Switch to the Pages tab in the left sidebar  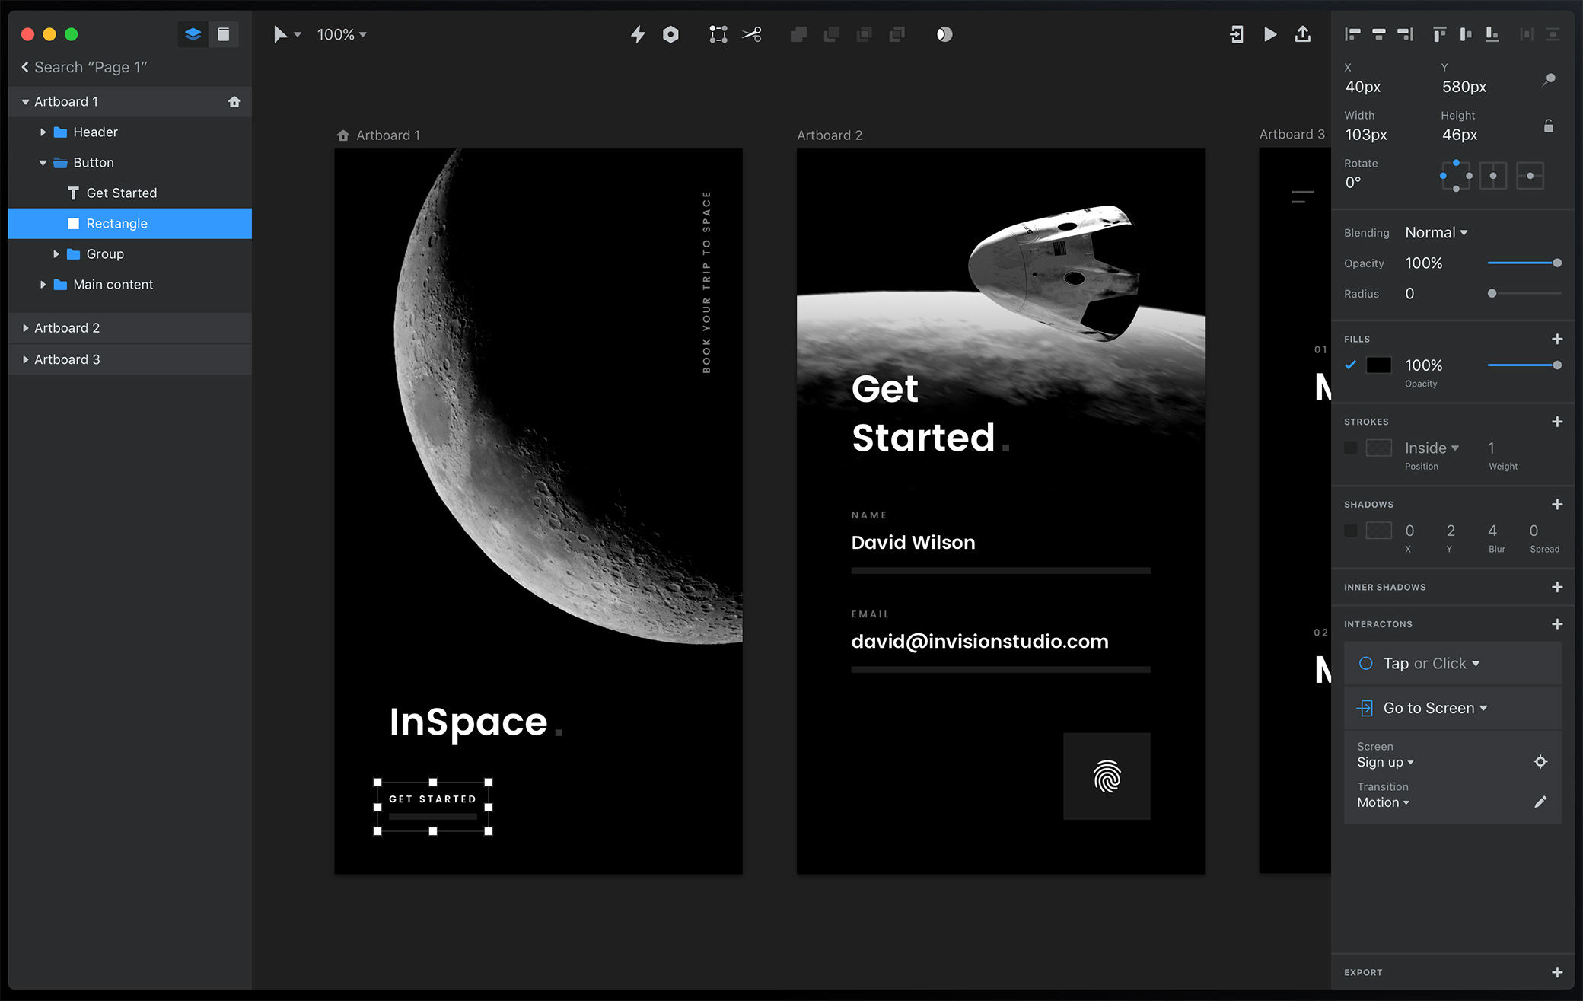coord(223,34)
